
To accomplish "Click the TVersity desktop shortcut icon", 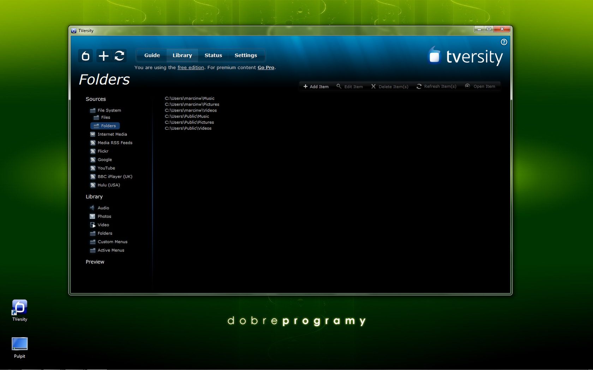I will click(x=19, y=307).
